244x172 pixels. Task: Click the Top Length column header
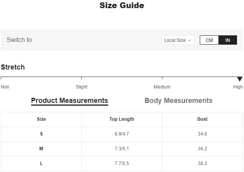point(122,119)
